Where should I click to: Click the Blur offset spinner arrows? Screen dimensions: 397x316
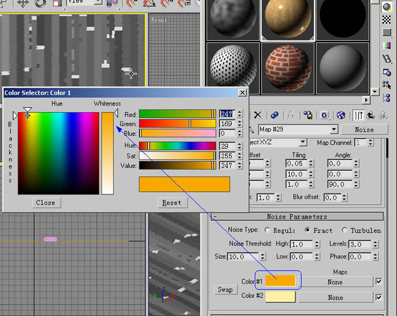[x=344, y=197]
